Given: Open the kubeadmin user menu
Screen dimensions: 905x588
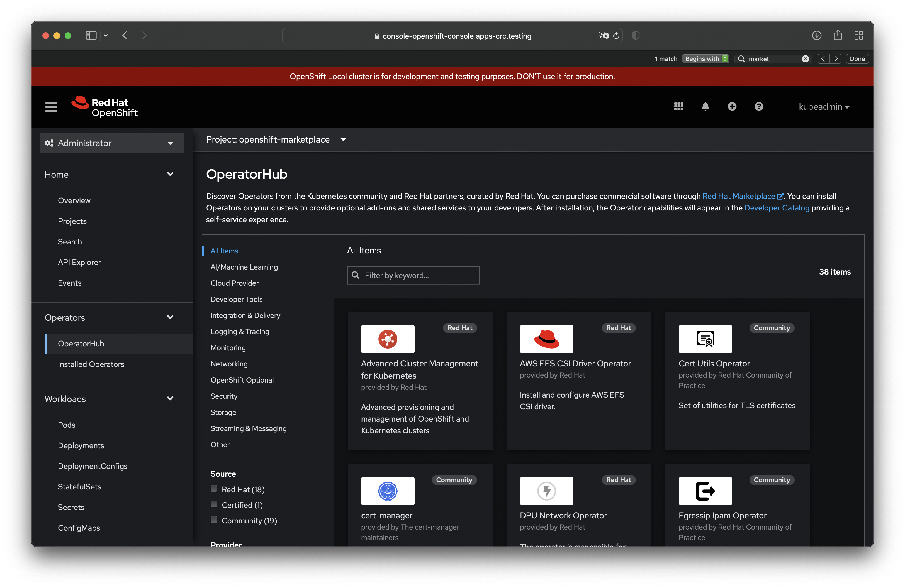Looking at the screenshot, I should (x=824, y=107).
